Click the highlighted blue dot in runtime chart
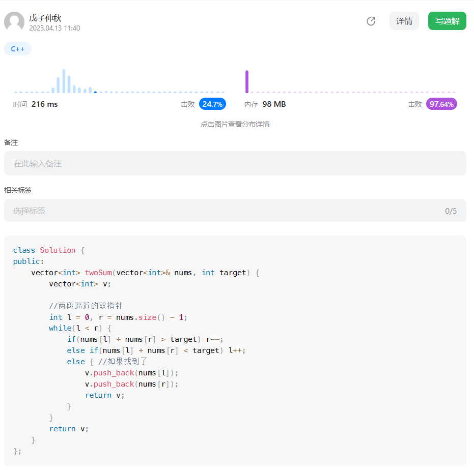This screenshot has height=471, width=474. coord(95,92)
